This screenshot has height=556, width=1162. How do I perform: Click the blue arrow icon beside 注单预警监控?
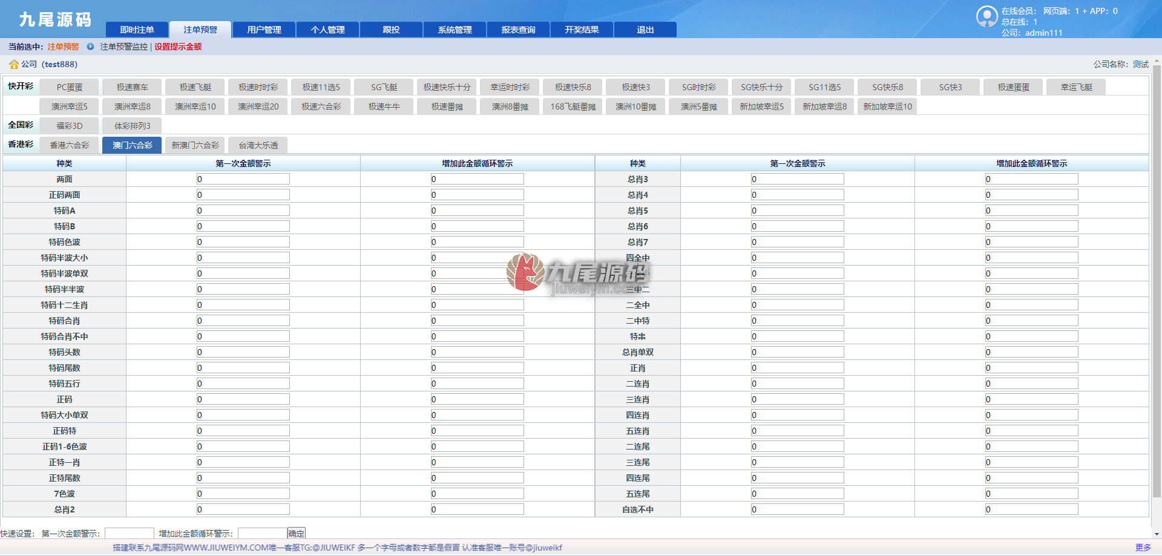click(90, 47)
